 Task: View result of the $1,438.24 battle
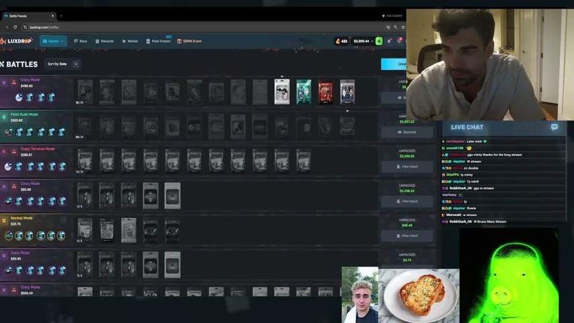pos(407,201)
